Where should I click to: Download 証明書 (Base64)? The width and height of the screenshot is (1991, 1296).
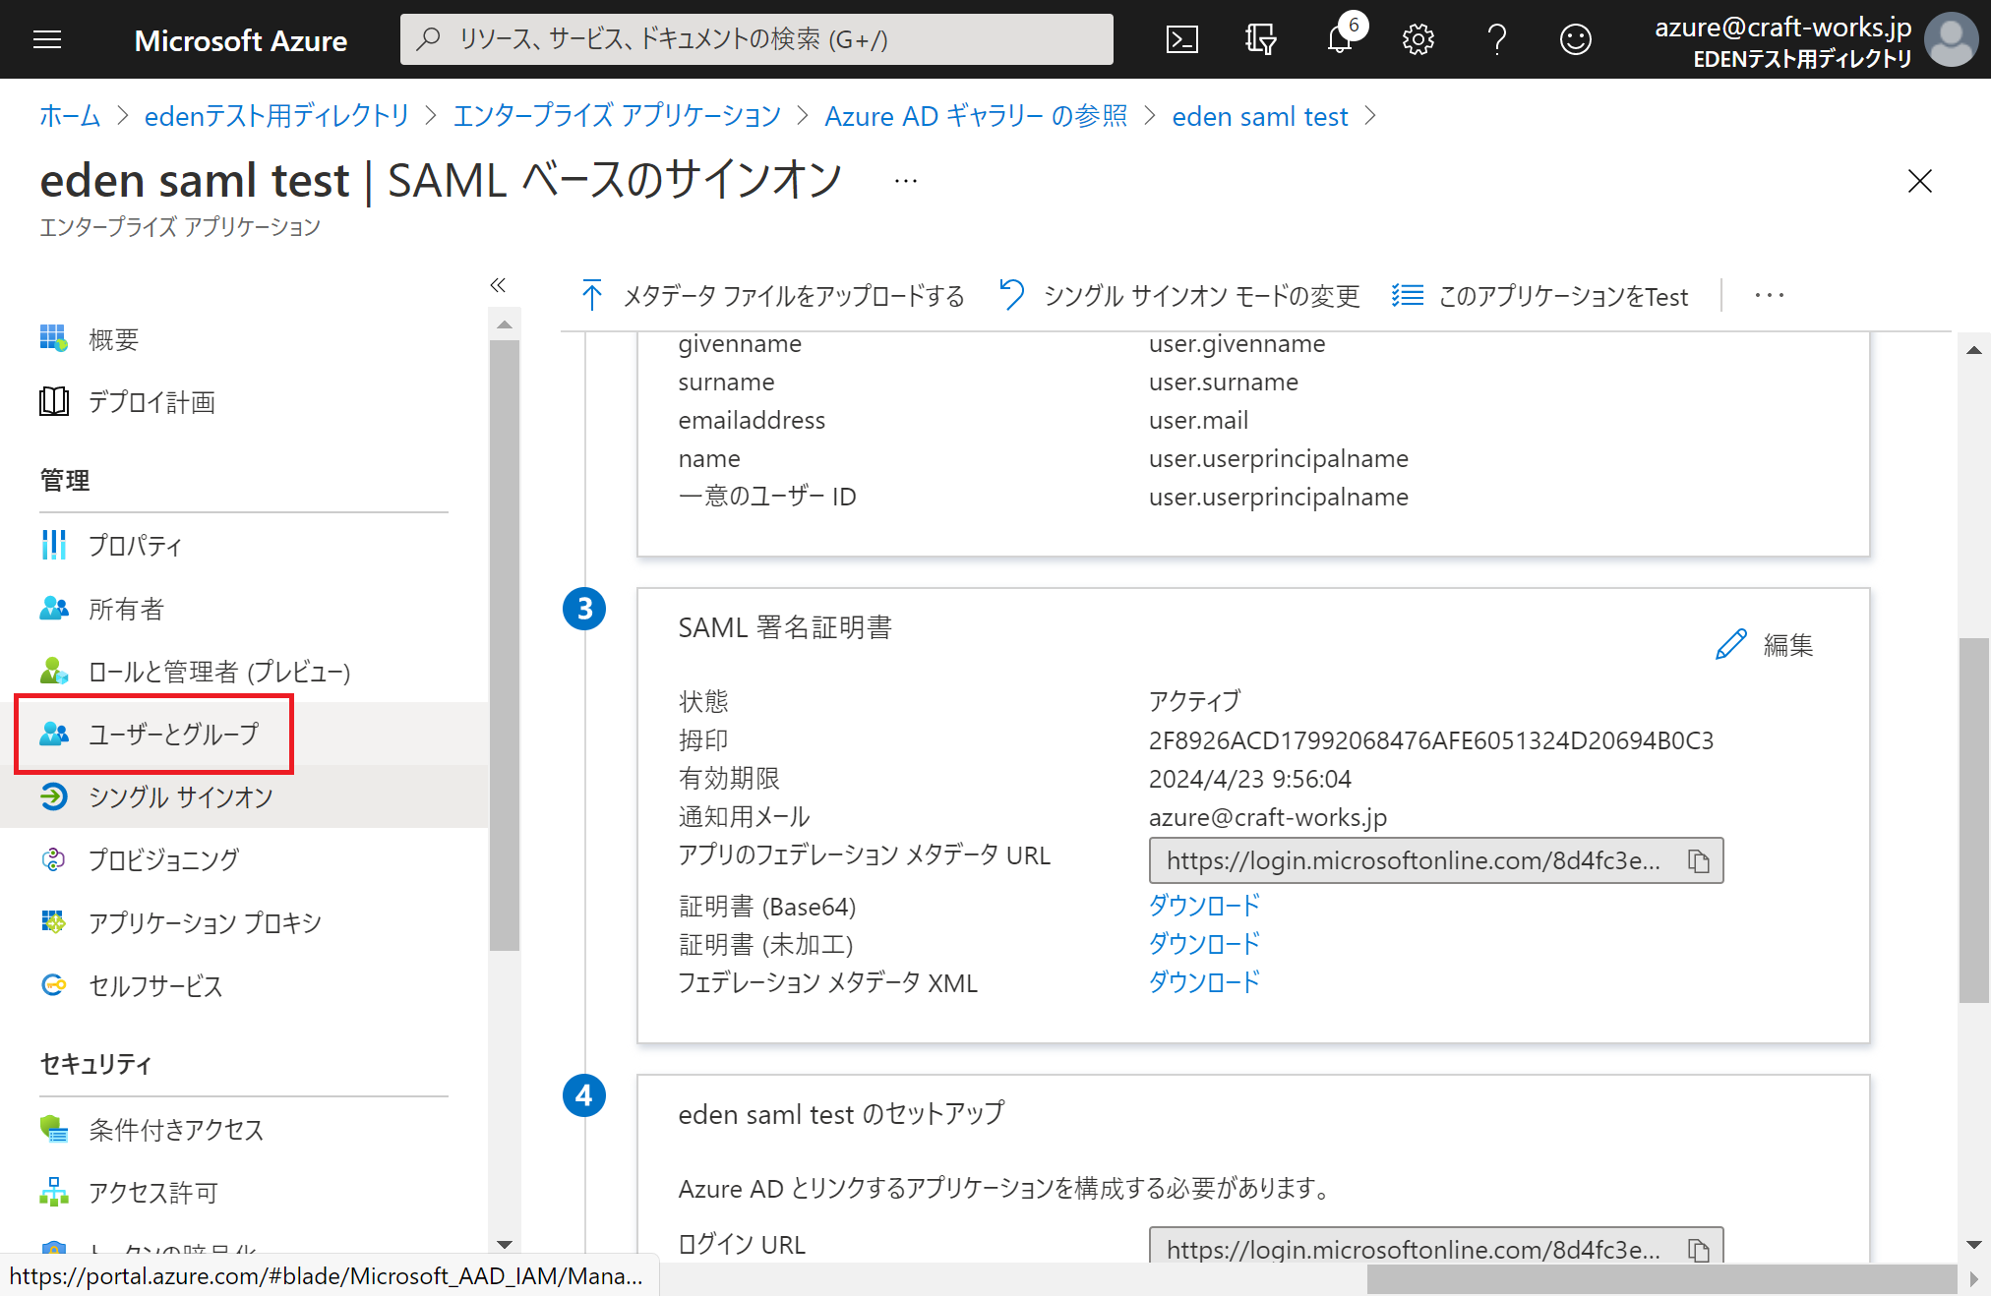[1204, 906]
